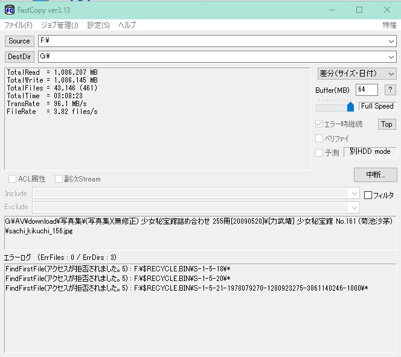The width and height of the screenshot is (401, 357).
Task: Open the ヘルプ menu
Action: pyautogui.click(x=127, y=25)
